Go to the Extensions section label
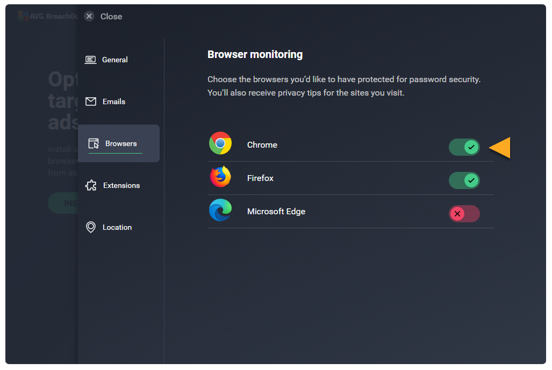The height and width of the screenshot is (370, 552). pos(121,185)
